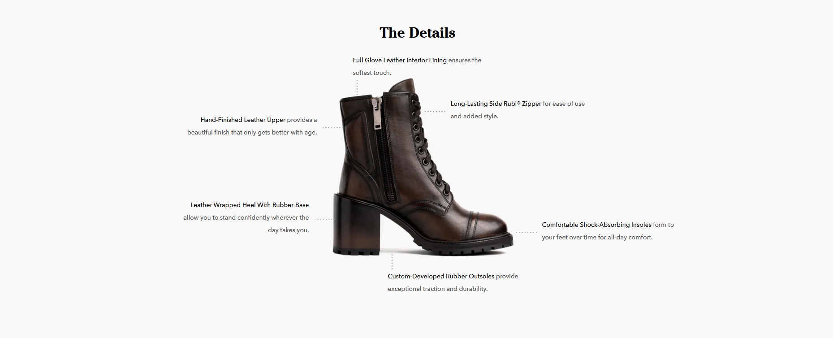Click "your feet over time for all-day comfort." text
Screen dimensions: 833x338
click(597, 237)
